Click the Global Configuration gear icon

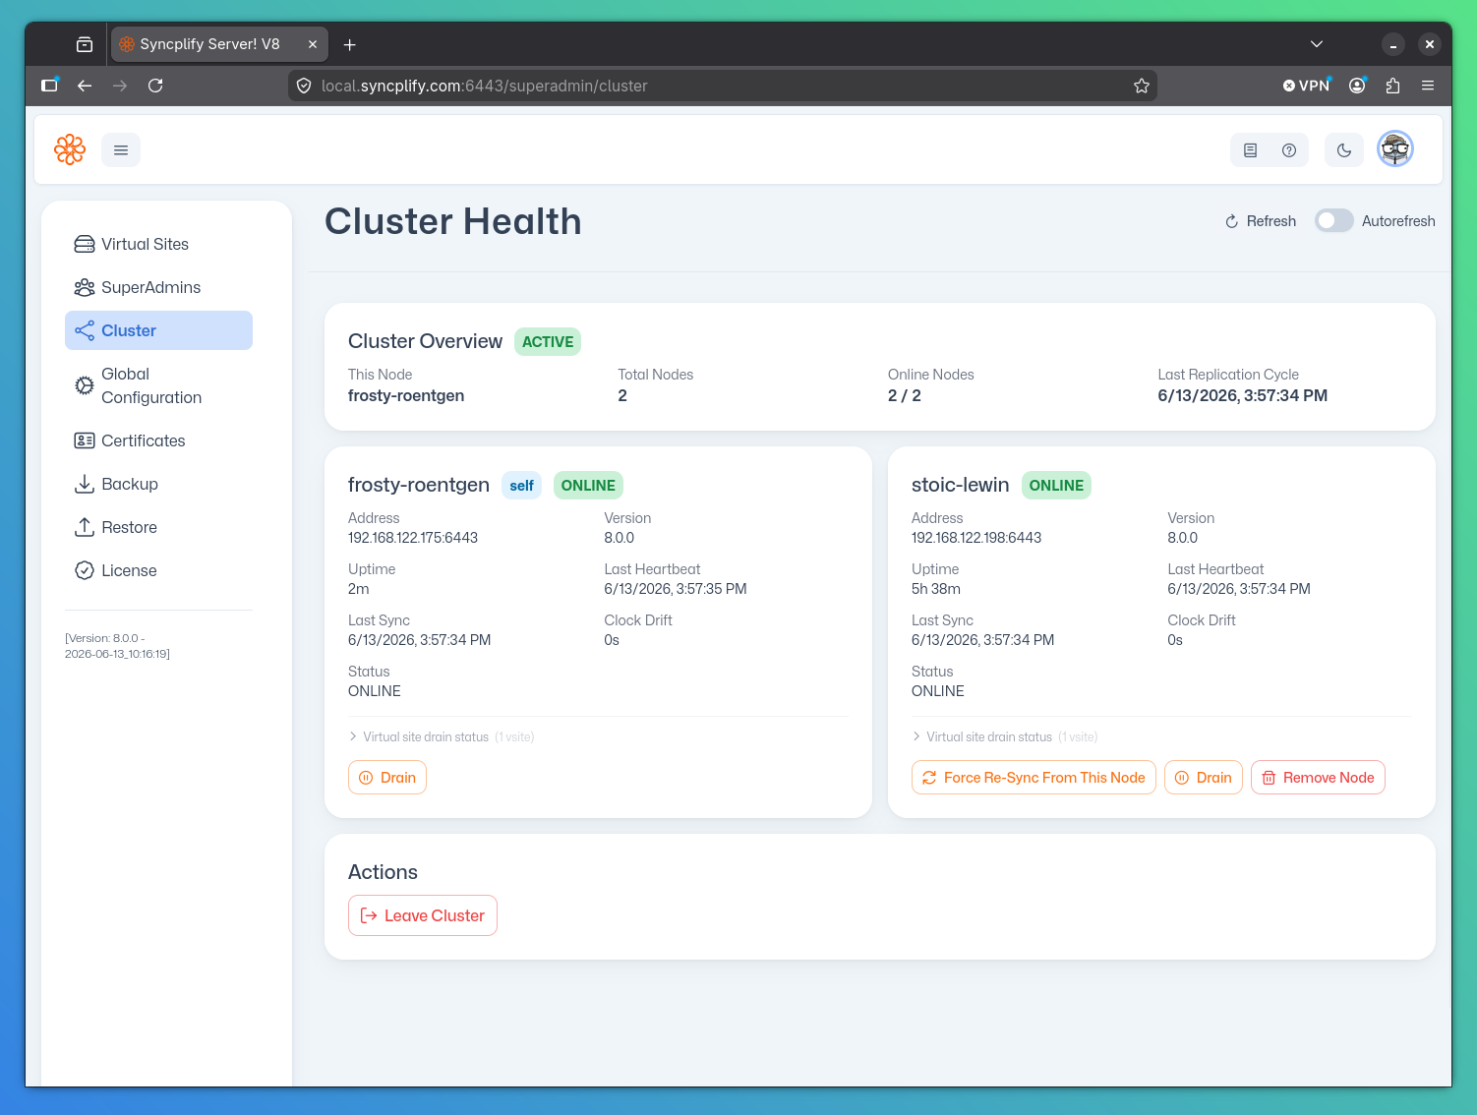tap(85, 385)
